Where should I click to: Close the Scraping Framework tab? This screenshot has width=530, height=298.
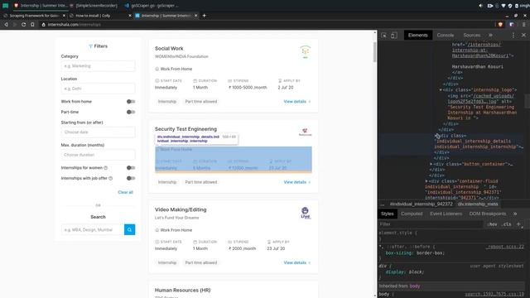tap(64, 16)
